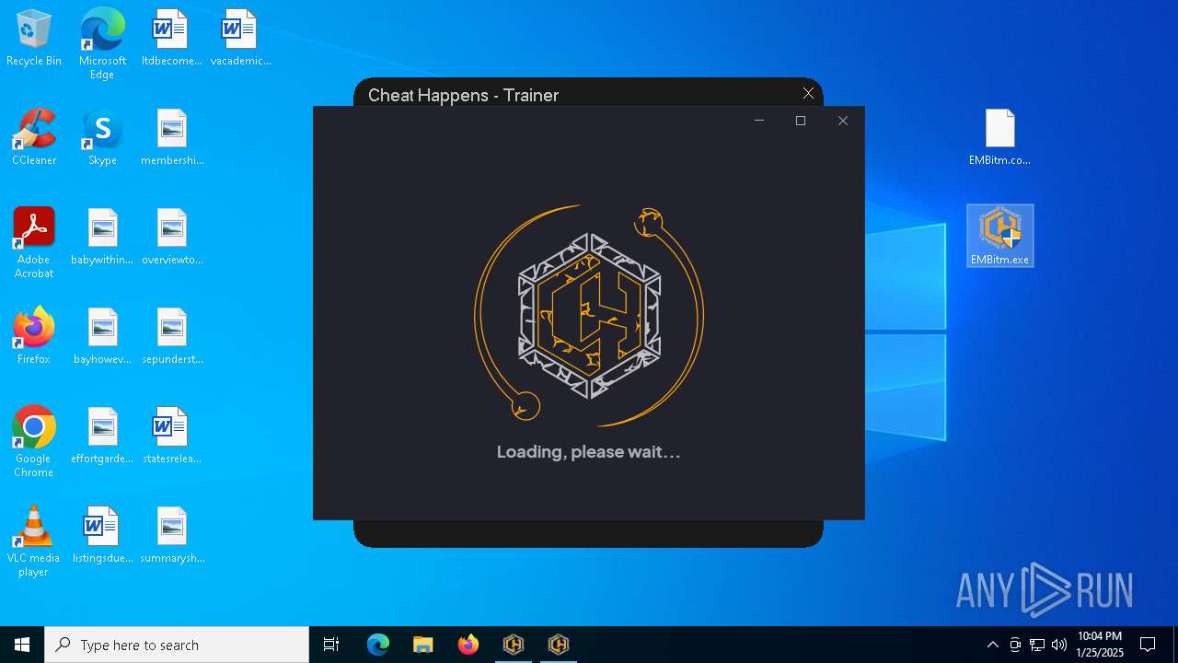Screen dimensions: 1178x663
Task: Close the Cheat Happens - Trainer window
Action: click(808, 93)
